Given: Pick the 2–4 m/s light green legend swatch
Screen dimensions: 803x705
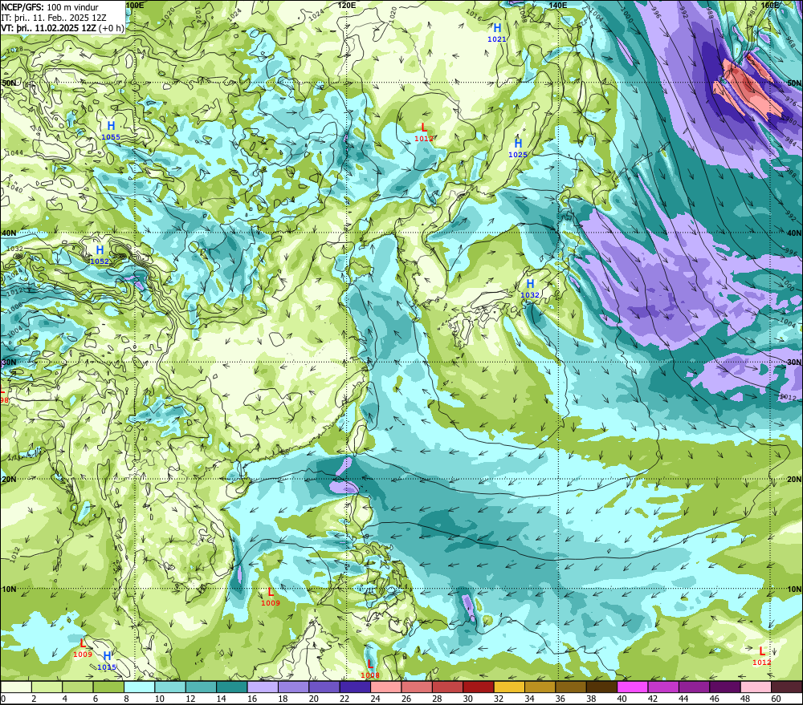Looking at the screenshot, I should tap(47, 687).
